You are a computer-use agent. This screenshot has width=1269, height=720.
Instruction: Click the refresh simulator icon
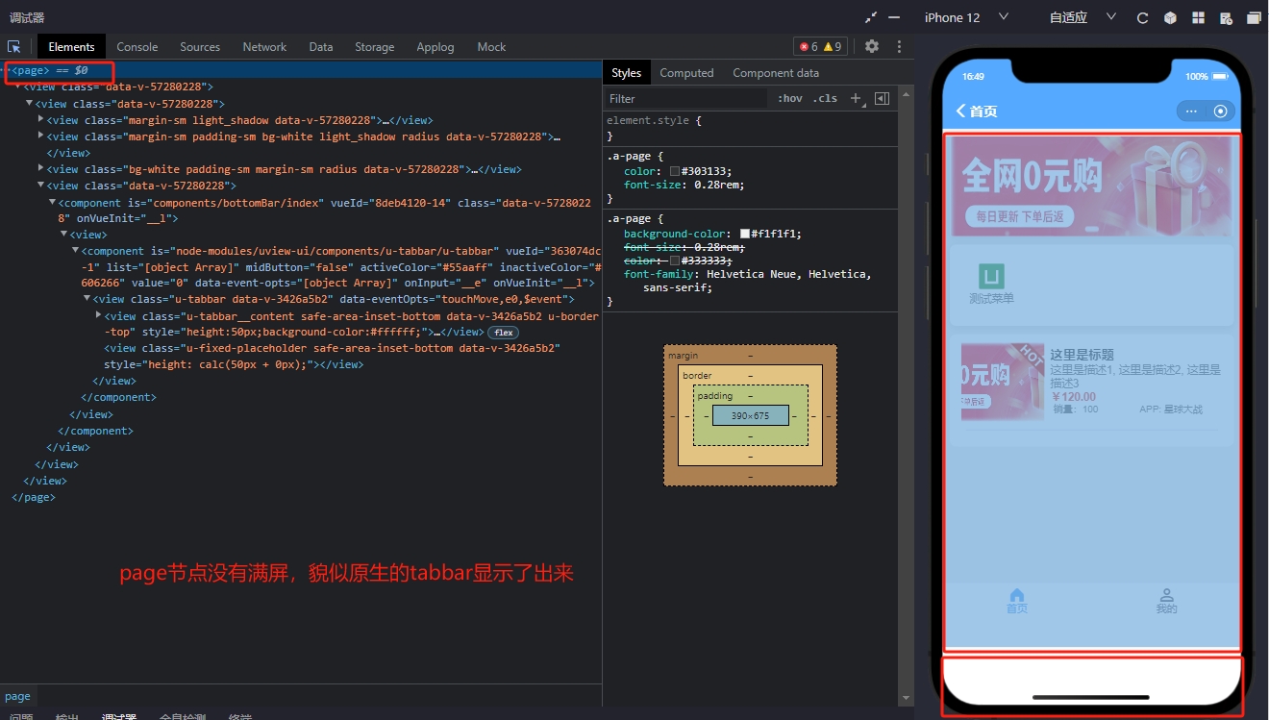(x=1143, y=17)
